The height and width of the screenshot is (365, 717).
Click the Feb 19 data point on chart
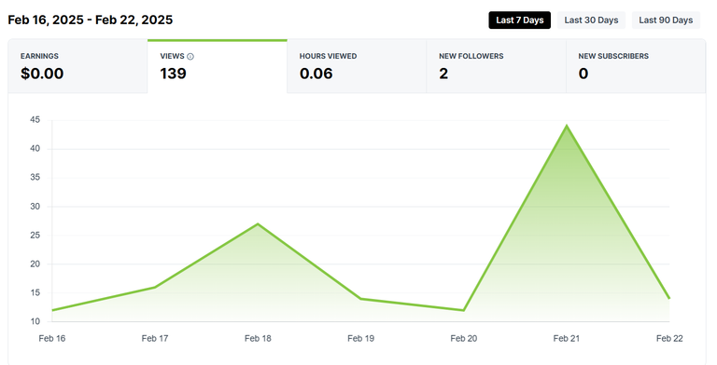pyautogui.click(x=360, y=299)
